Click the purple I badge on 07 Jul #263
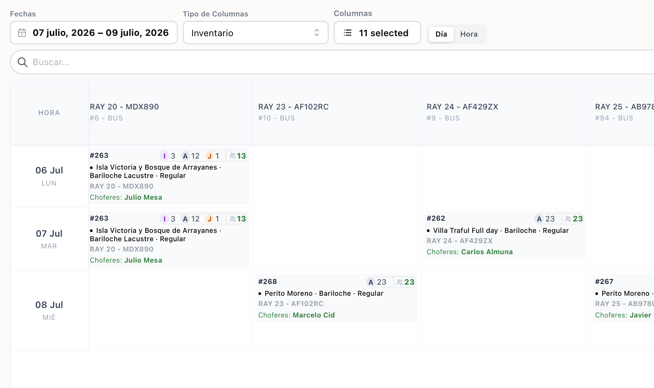Viewport: 654px width, 388px height. pos(164,219)
